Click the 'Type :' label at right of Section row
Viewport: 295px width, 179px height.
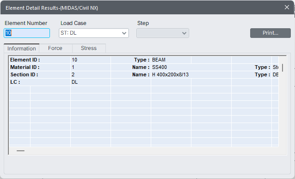[x=263, y=75]
